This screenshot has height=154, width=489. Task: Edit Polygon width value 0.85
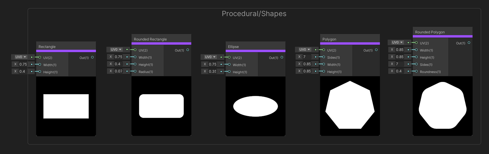pyautogui.click(x=307, y=64)
